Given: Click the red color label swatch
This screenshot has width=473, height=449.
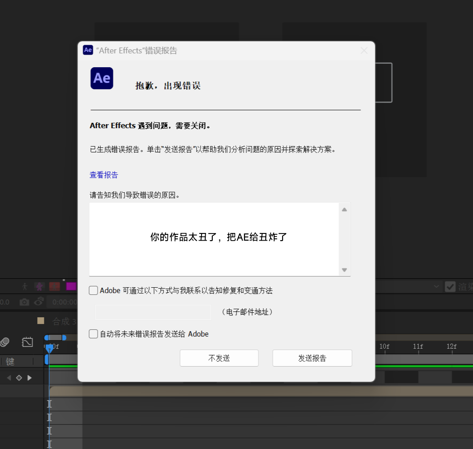Looking at the screenshot, I should coord(54,286).
